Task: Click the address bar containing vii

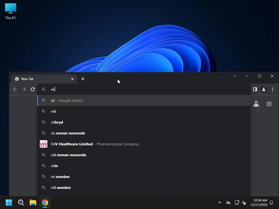Action: [x=144, y=89]
